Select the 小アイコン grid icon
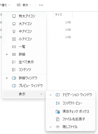This screenshot has height=134, width=98. (14, 39)
